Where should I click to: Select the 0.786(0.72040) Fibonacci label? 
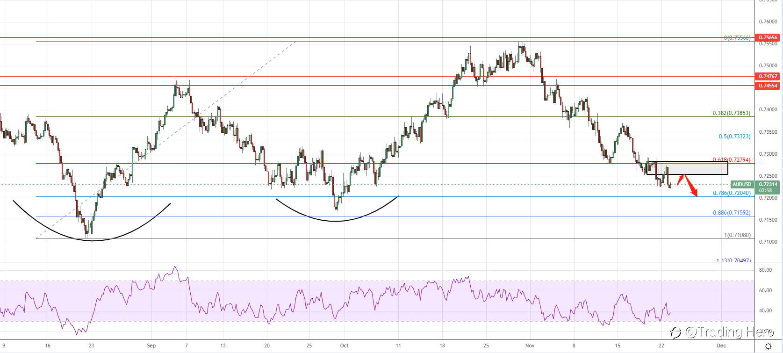(x=732, y=193)
